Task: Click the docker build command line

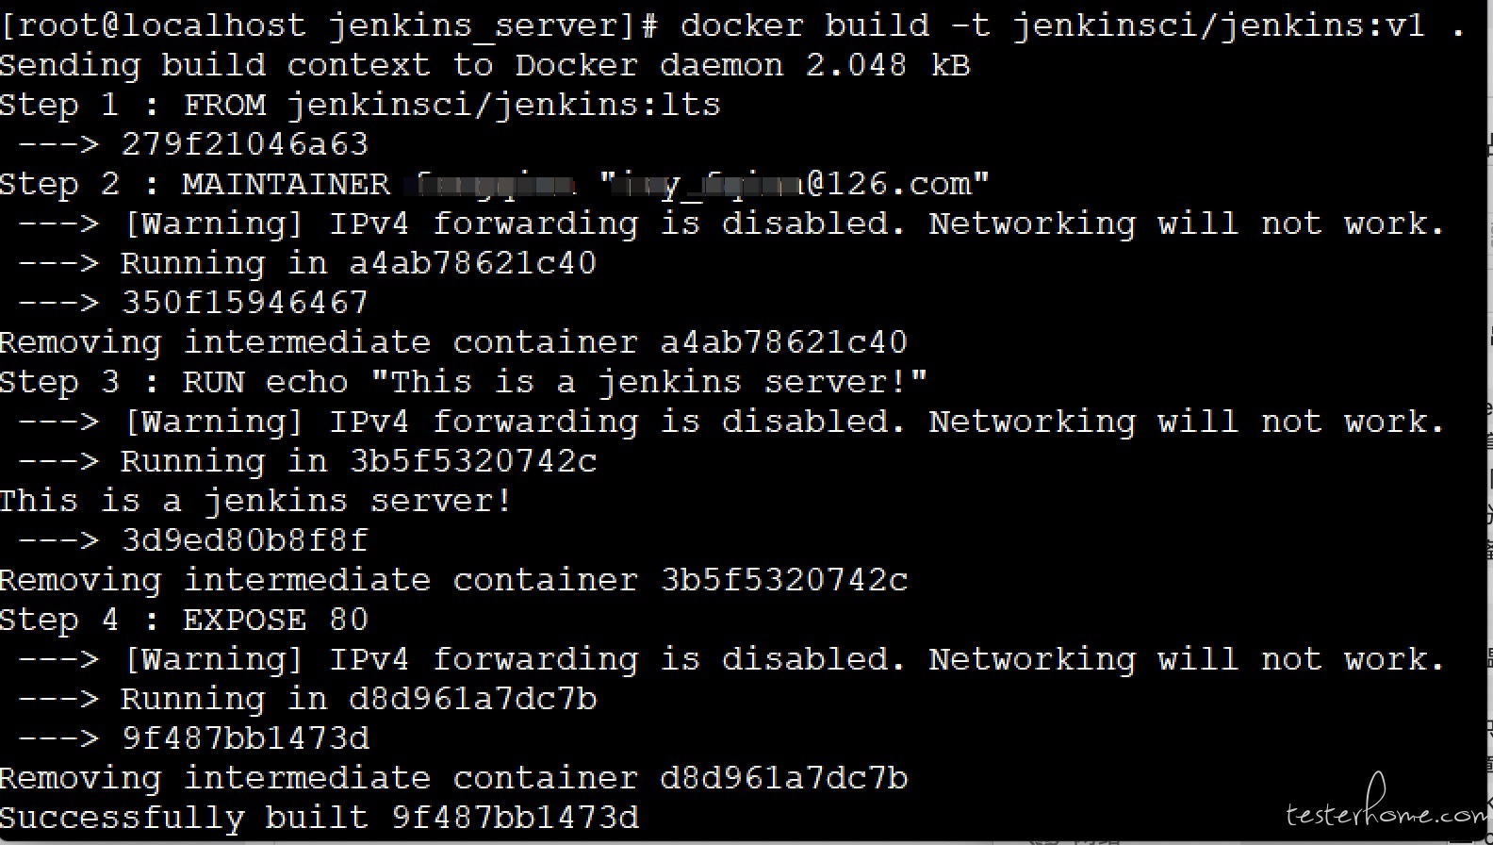Action: point(734,25)
